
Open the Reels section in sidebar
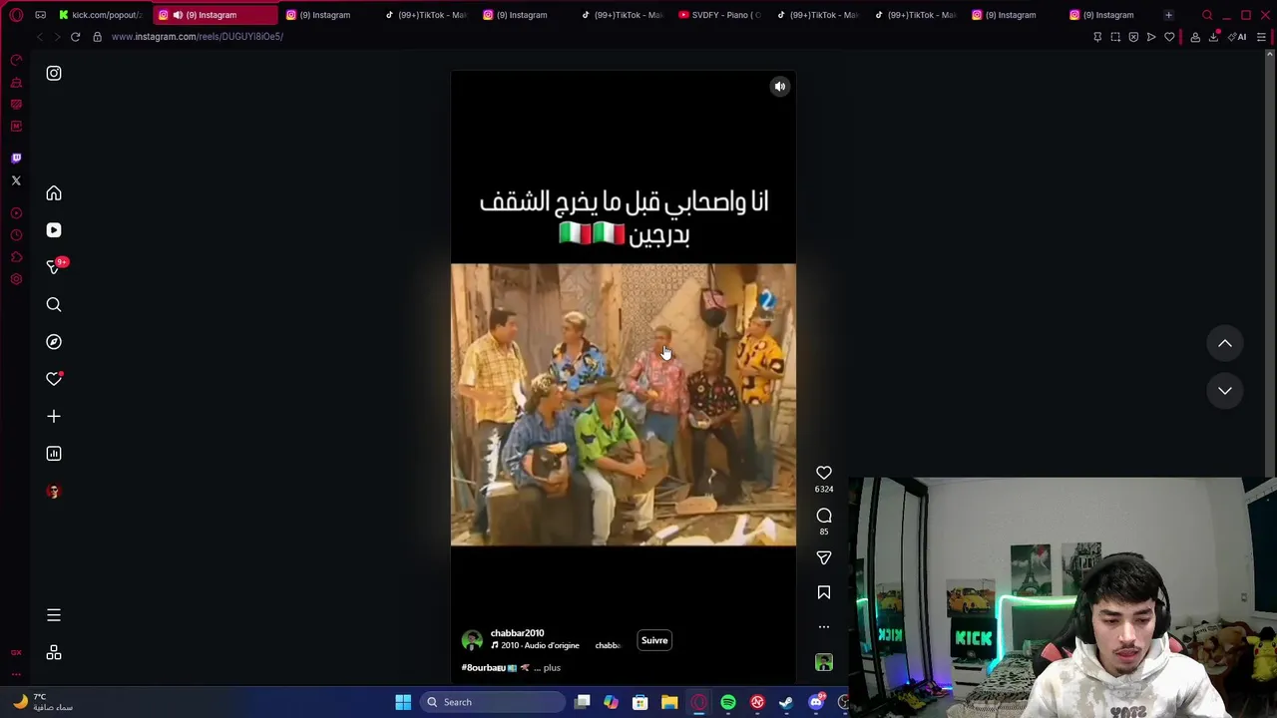54,230
